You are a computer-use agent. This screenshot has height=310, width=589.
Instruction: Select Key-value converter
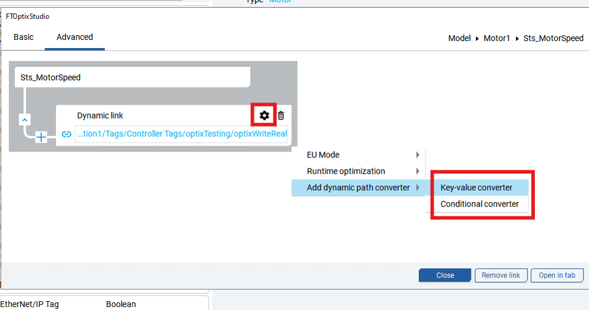pyautogui.click(x=481, y=187)
